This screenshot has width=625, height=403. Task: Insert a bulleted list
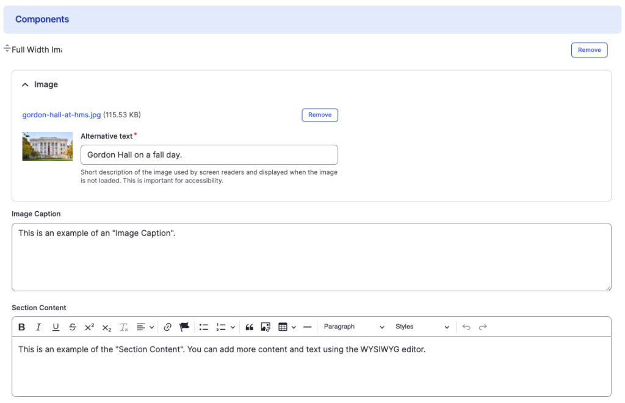pyautogui.click(x=204, y=327)
